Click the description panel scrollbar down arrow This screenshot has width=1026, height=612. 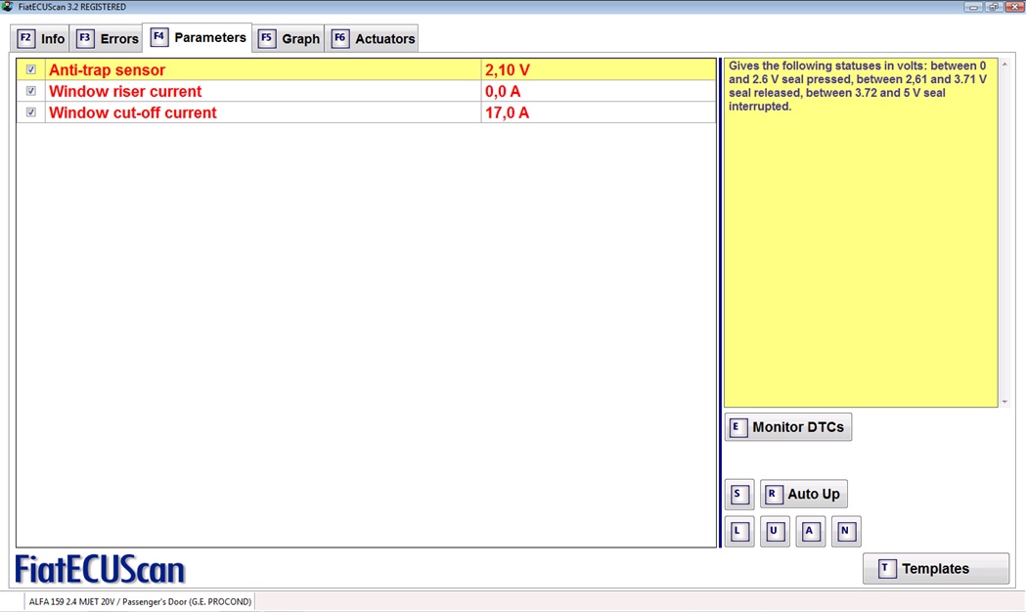(1004, 402)
